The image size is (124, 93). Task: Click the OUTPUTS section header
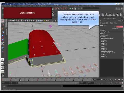(103, 37)
